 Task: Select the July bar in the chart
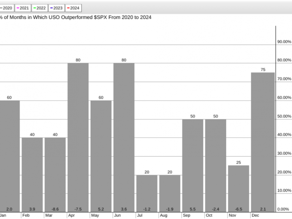(147, 193)
